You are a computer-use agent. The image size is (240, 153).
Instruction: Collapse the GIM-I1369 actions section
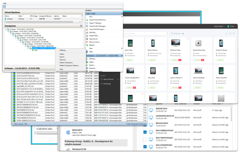pos(122,14)
